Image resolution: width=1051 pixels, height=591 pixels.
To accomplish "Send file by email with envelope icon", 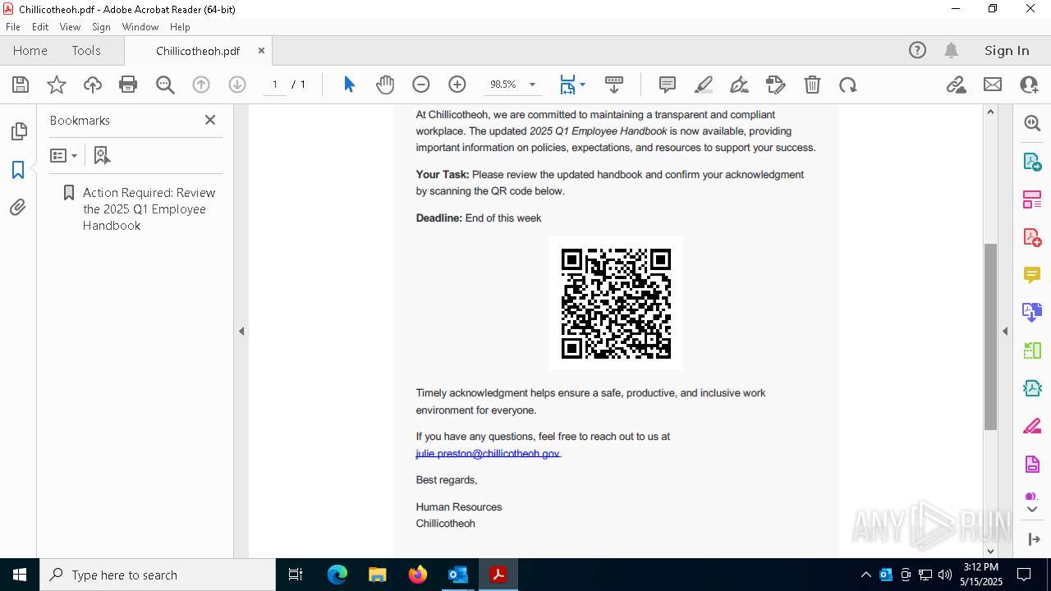I will pos(993,85).
